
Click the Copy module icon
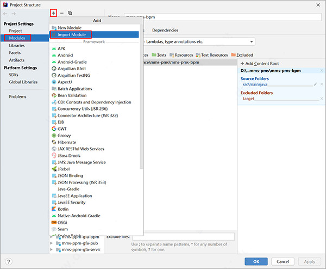70,13
